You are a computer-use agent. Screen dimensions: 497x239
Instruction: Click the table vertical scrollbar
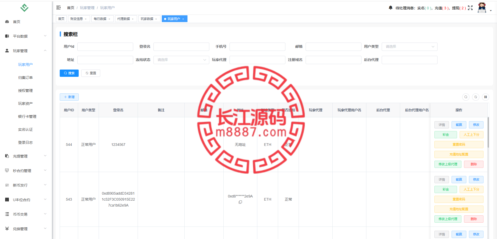488,132
